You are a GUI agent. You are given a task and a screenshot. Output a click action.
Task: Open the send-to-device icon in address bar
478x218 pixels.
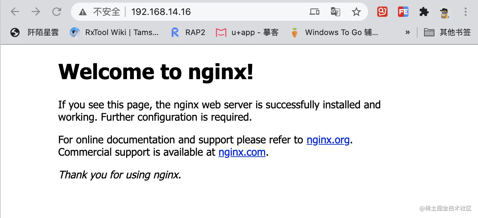pyautogui.click(x=314, y=12)
